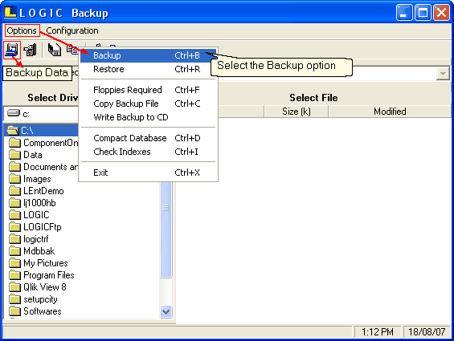Click the Size (k) column header
Screen dimensions: 454x341
(x=297, y=112)
